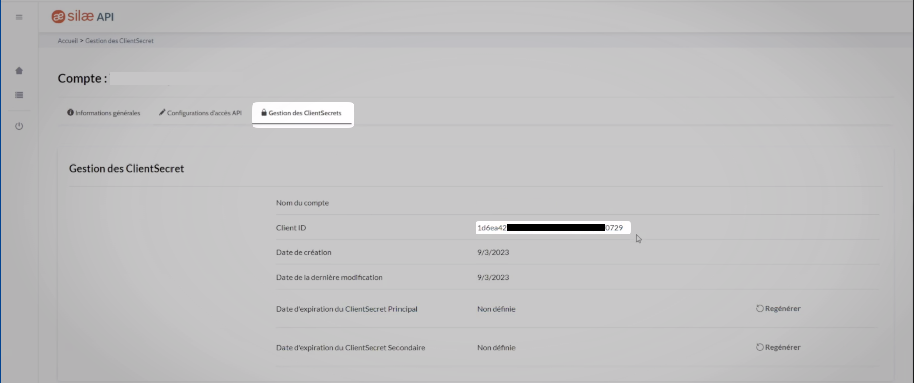
Task: Click the Home icon in the sidebar
Action: click(19, 71)
